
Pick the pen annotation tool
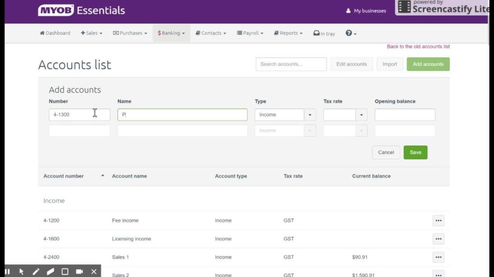36,272
